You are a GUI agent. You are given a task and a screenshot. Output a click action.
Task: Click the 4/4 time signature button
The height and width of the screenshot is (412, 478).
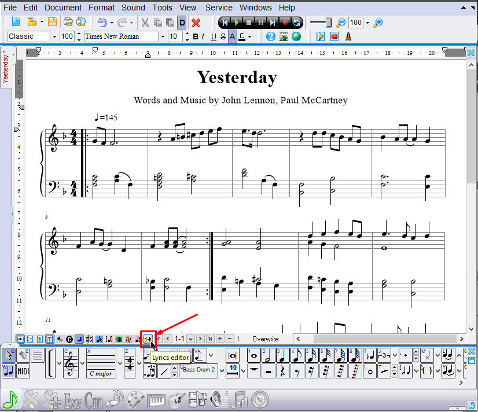tap(130, 363)
